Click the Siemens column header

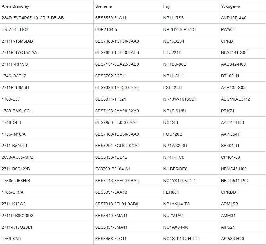pos(104,6)
